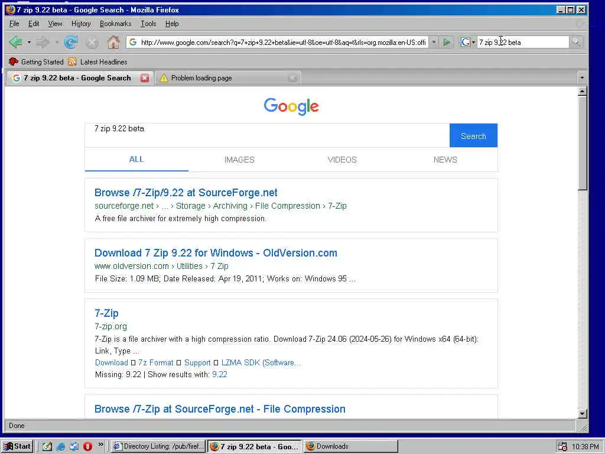Close the 7 zip 9.22 beta tab

pos(145,78)
